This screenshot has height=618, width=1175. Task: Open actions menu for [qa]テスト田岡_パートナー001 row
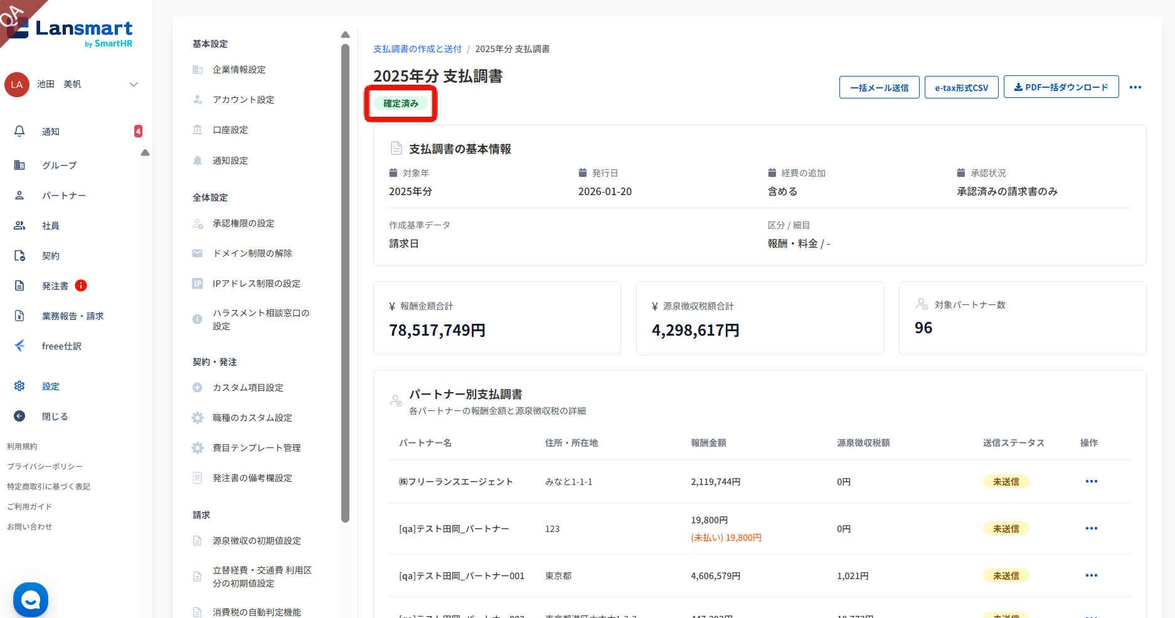(1091, 575)
